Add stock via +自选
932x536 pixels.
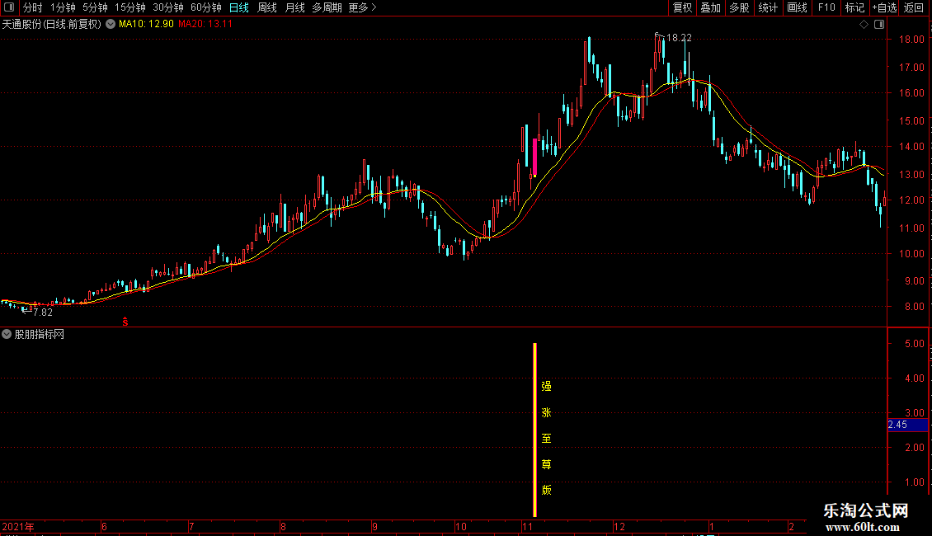[884, 7]
